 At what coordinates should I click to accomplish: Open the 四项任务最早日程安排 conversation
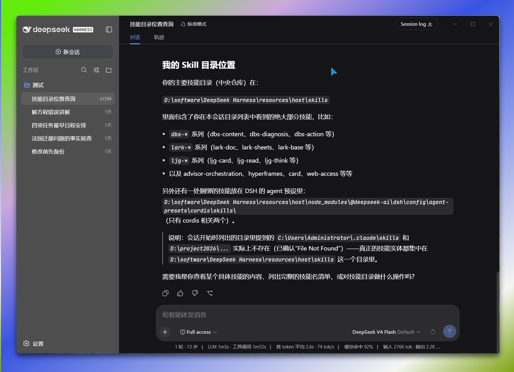[68, 125]
